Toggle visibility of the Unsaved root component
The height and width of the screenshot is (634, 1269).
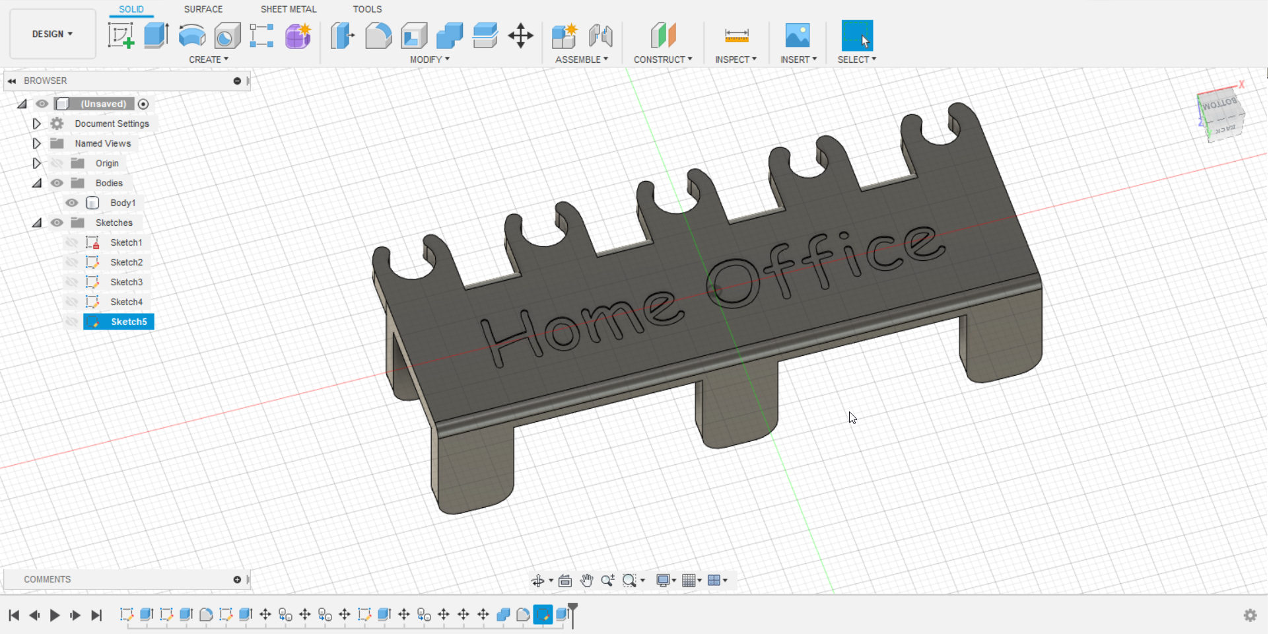tap(42, 104)
